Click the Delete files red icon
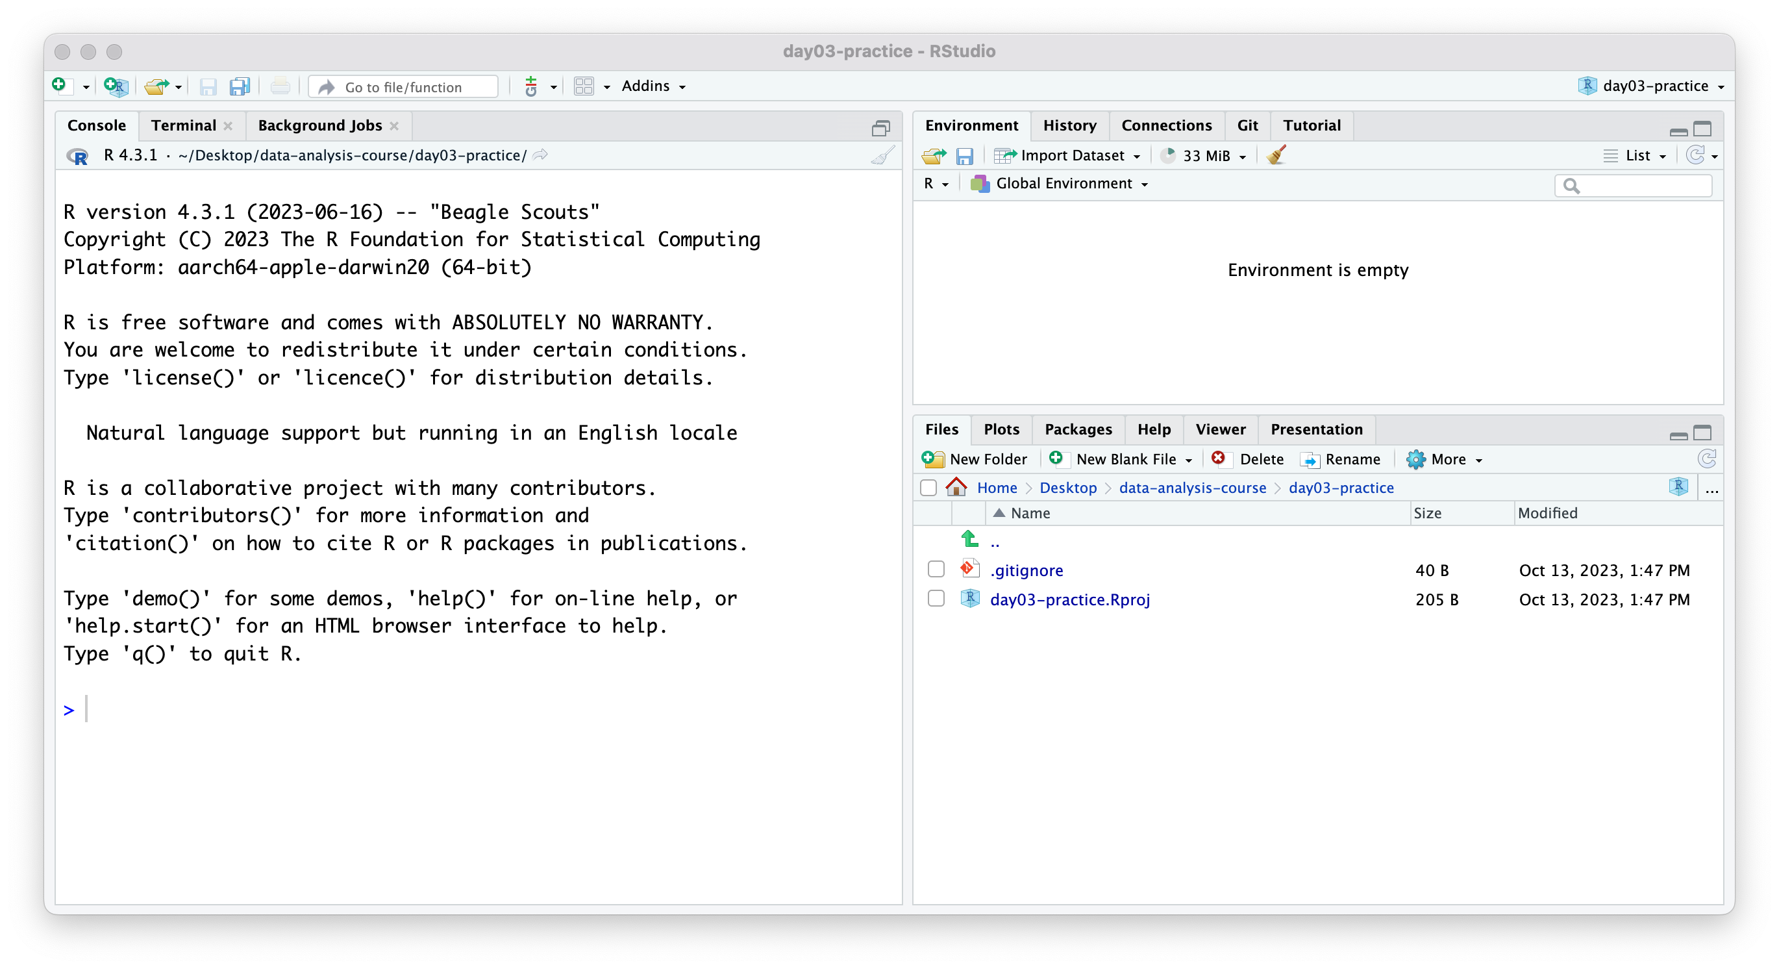The image size is (1779, 969). tap(1219, 459)
